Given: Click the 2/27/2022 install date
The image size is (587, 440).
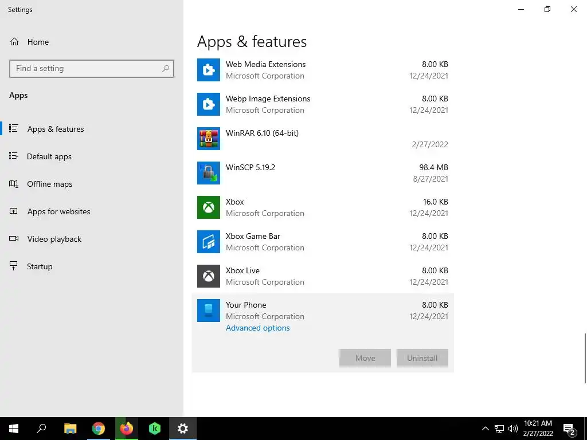Looking at the screenshot, I should [430, 144].
